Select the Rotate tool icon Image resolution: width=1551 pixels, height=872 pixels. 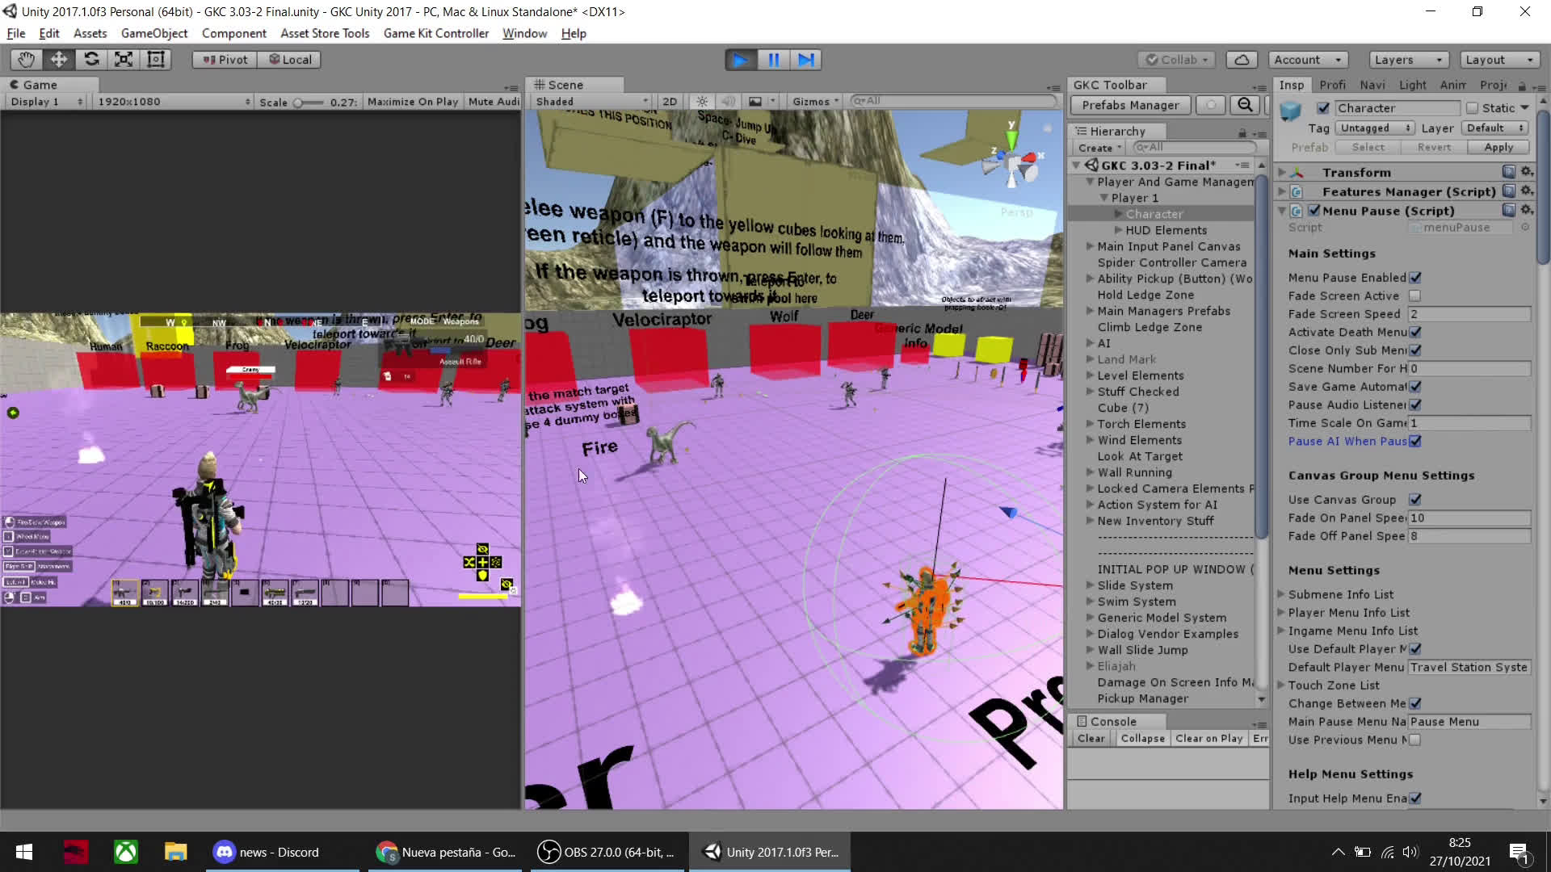click(91, 59)
